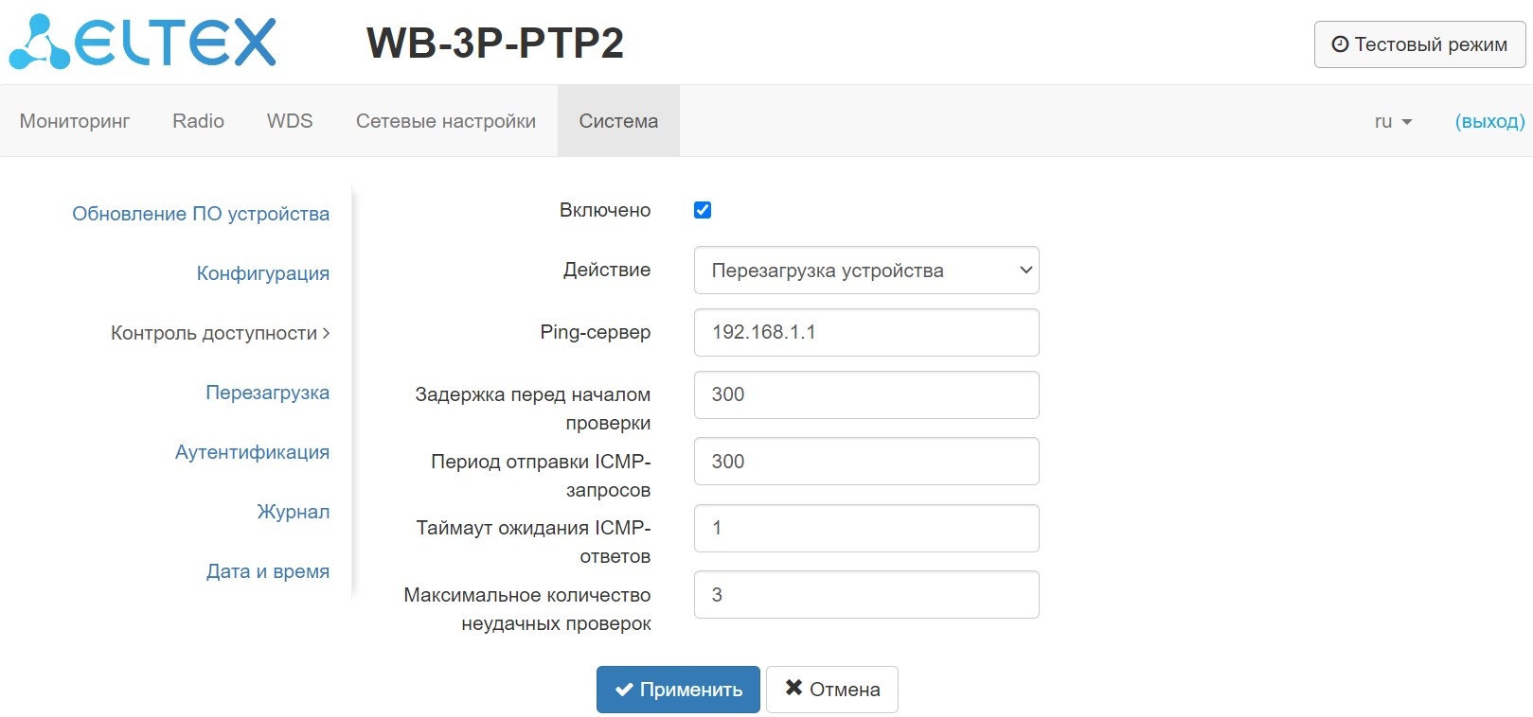Focus the Таймаут ожидания ICMP-ответов field
Screen dimensions: 1533x717
pos(866,528)
